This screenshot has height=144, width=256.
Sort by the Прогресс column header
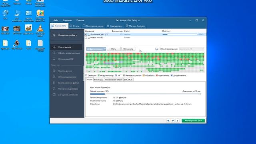pyautogui.click(x=166, y=31)
